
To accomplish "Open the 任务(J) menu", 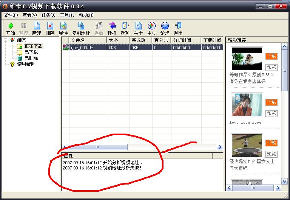I will [48, 15].
